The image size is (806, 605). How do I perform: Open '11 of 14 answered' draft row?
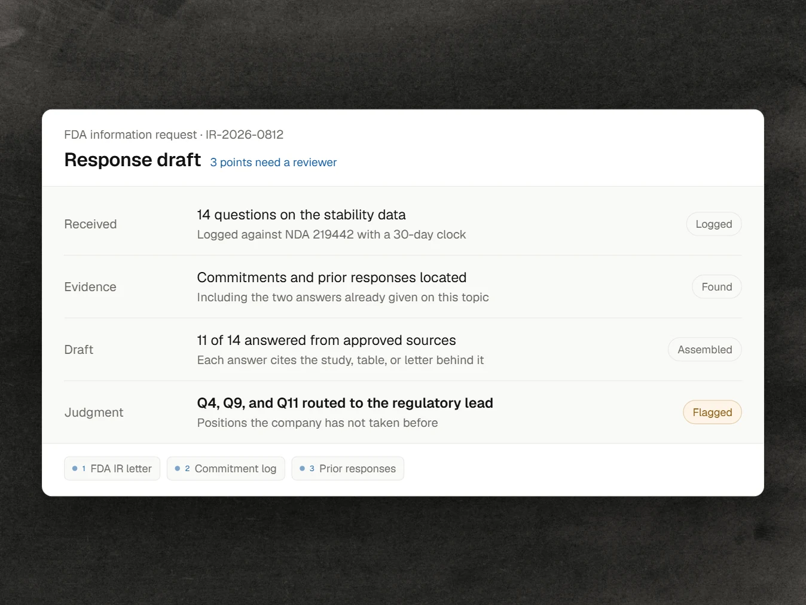click(x=402, y=350)
